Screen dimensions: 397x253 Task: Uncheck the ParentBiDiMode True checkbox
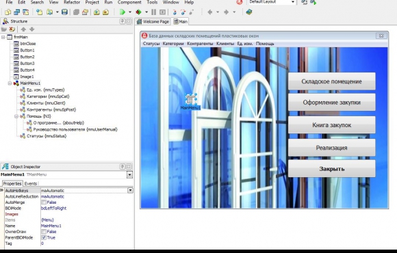point(44,237)
